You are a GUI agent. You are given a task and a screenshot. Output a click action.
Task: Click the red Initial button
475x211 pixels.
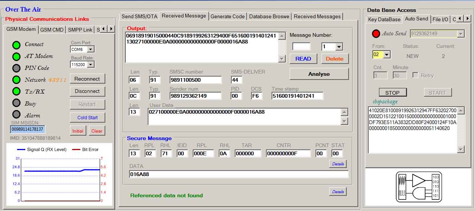[78, 131]
